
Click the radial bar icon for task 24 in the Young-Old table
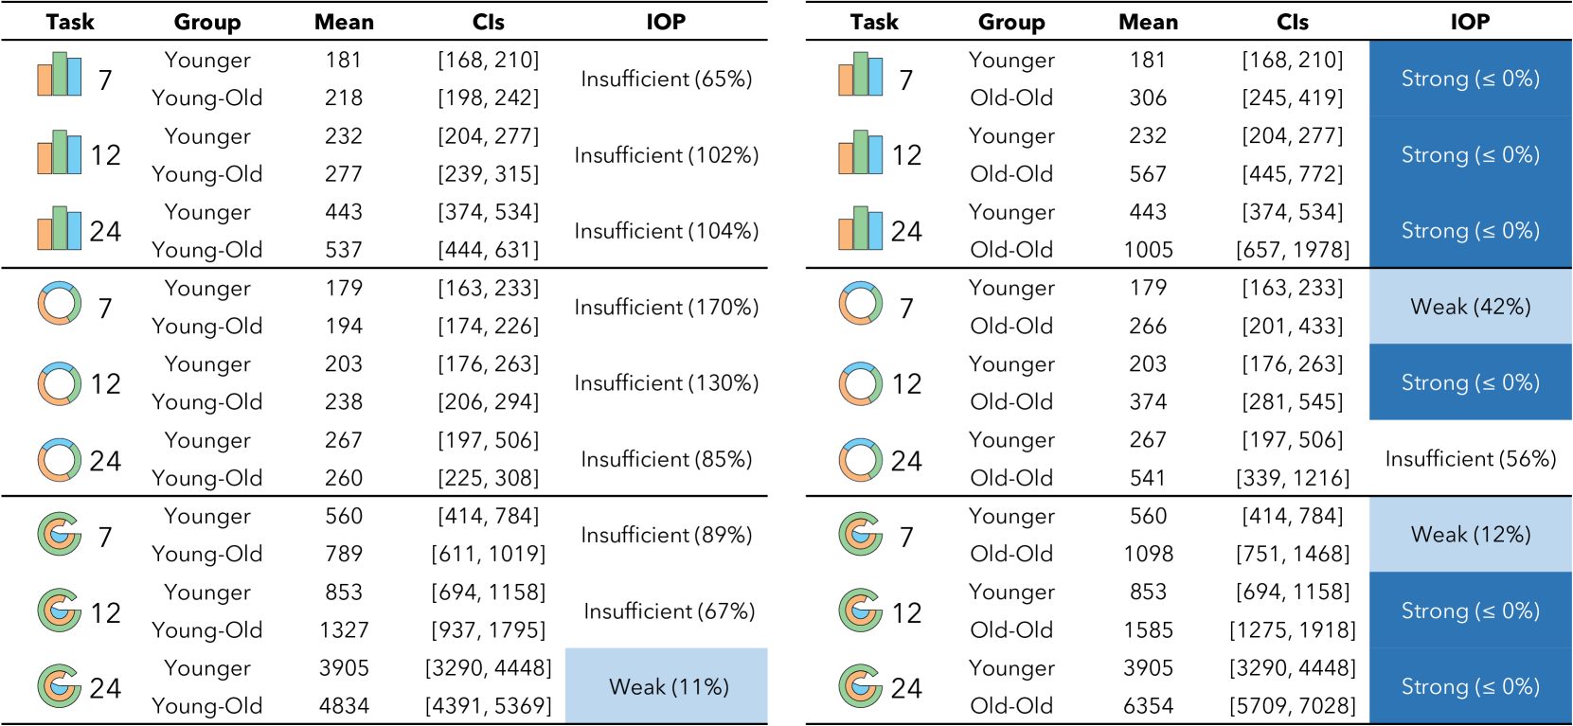(x=59, y=686)
